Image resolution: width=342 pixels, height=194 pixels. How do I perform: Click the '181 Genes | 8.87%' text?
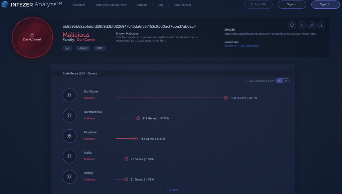pyautogui.click(x=152, y=139)
